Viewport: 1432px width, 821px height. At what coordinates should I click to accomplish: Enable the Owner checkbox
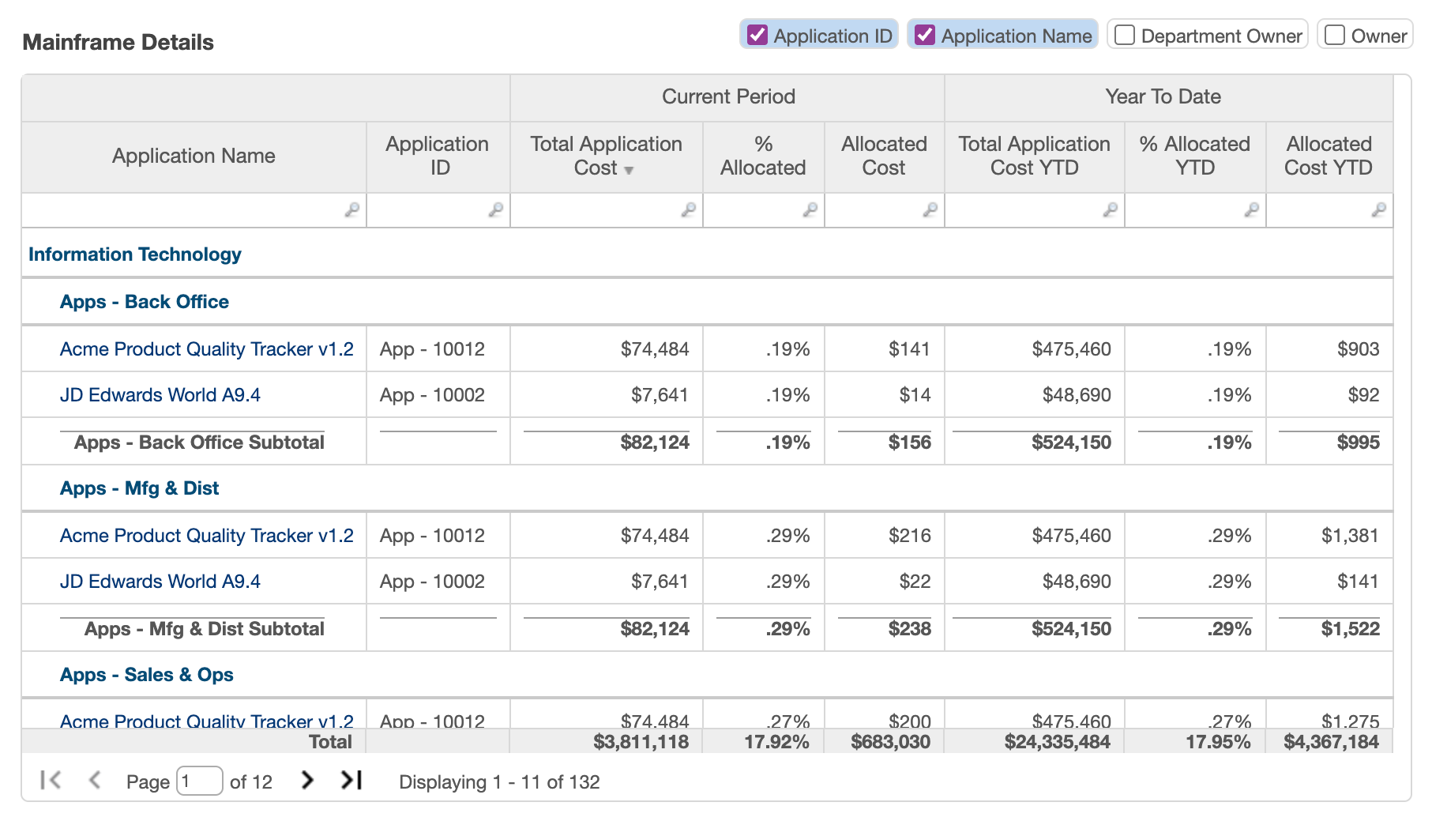[x=1335, y=36]
